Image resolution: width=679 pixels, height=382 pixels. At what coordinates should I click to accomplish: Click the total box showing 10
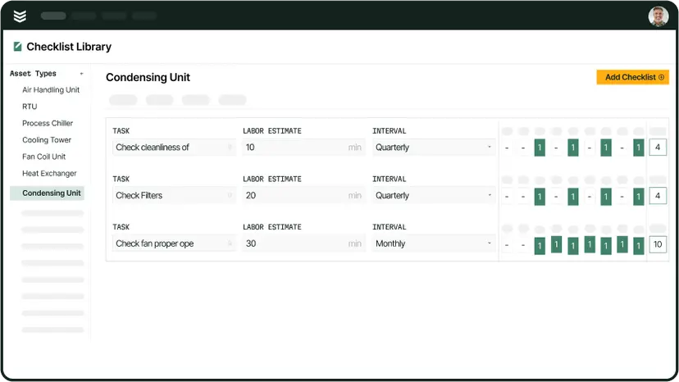pyautogui.click(x=658, y=244)
